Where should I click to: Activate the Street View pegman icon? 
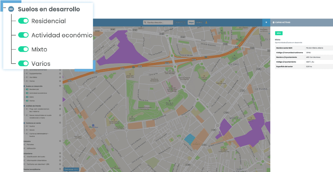click(206, 22)
